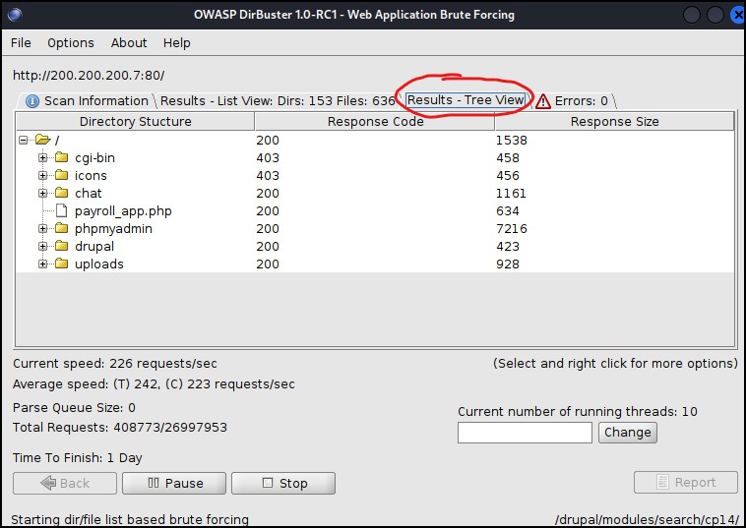
Task: Open the Errors tab
Action: click(572, 100)
